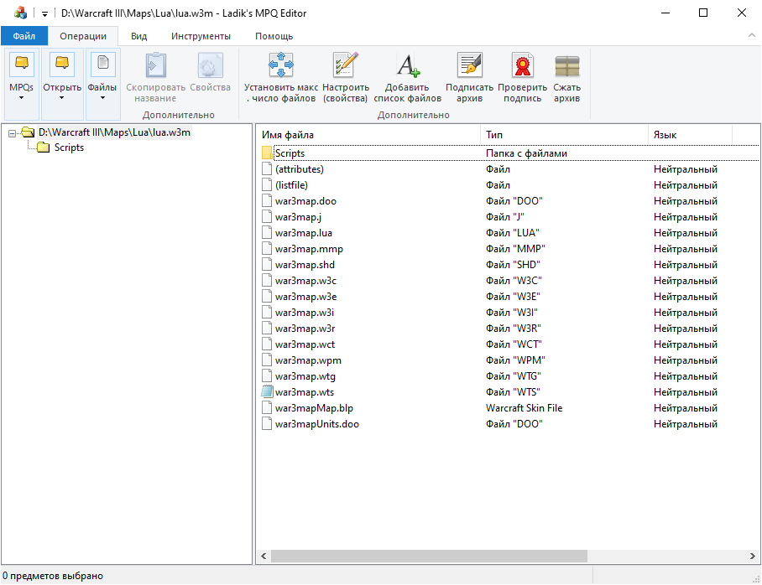The image size is (762, 585).
Task: Click Scripts folder icon in file list
Action: click(x=267, y=153)
